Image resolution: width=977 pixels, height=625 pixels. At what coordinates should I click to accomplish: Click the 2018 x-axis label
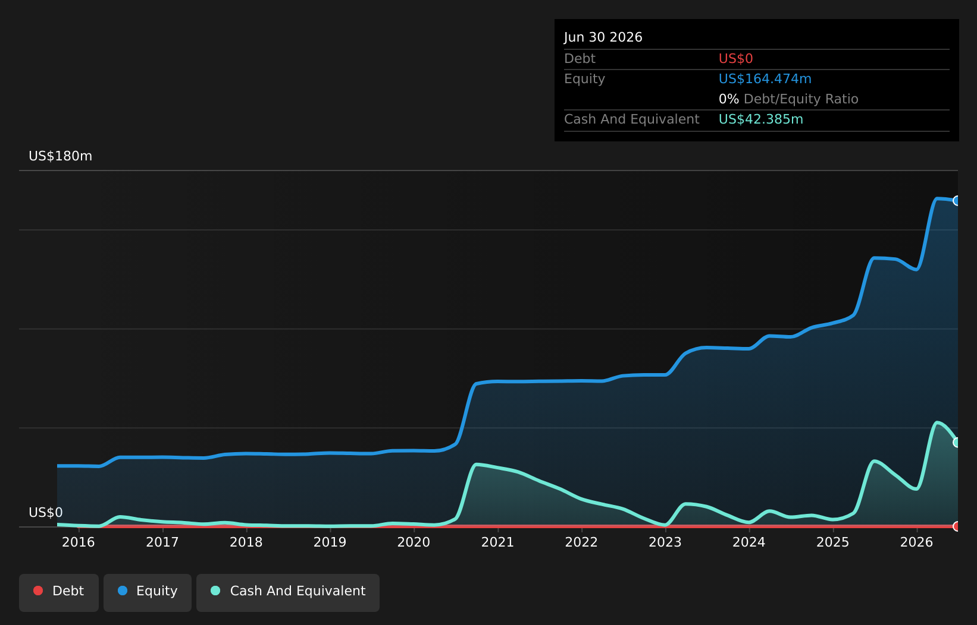click(246, 542)
